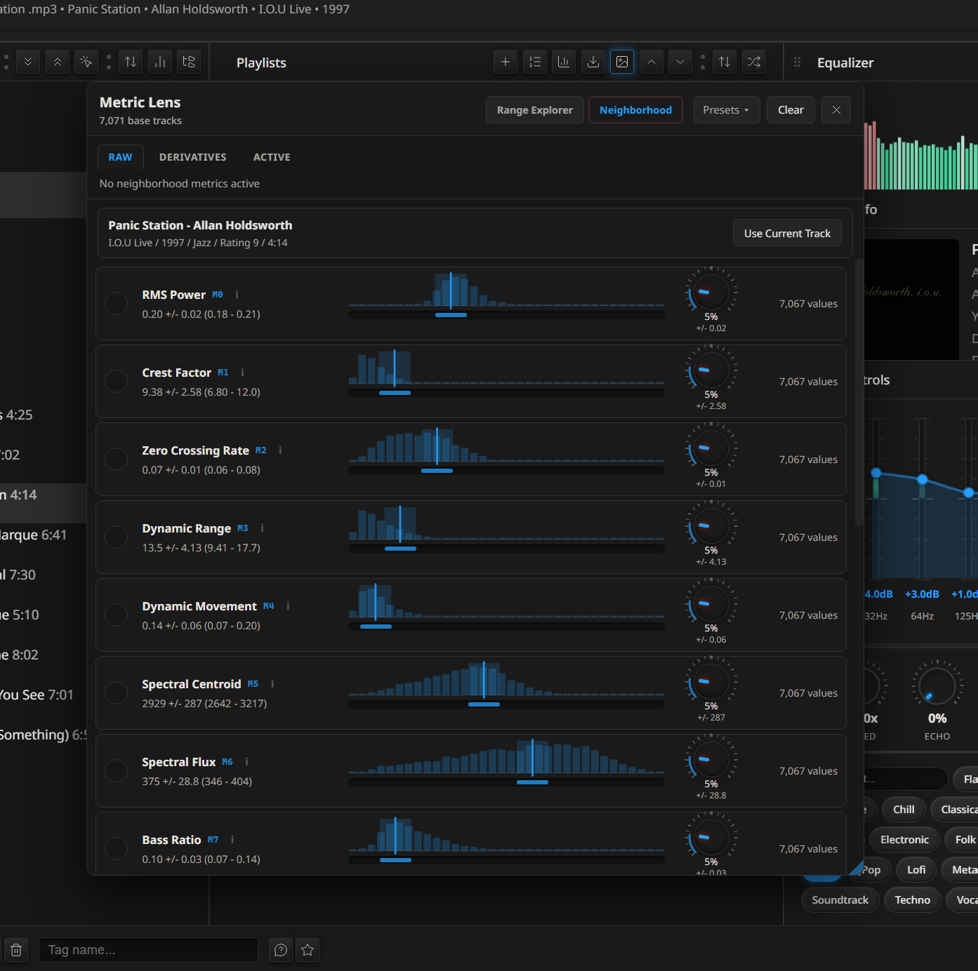Select the Electronic genre tag
The height and width of the screenshot is (971, 978).
click(x=904, y=839)
